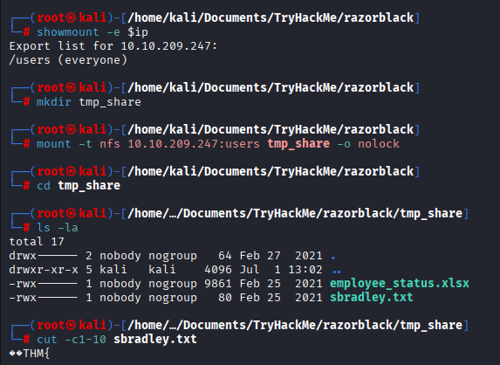
Task: Click the mkdir tmp_share command text
Action: coord(89,102)
